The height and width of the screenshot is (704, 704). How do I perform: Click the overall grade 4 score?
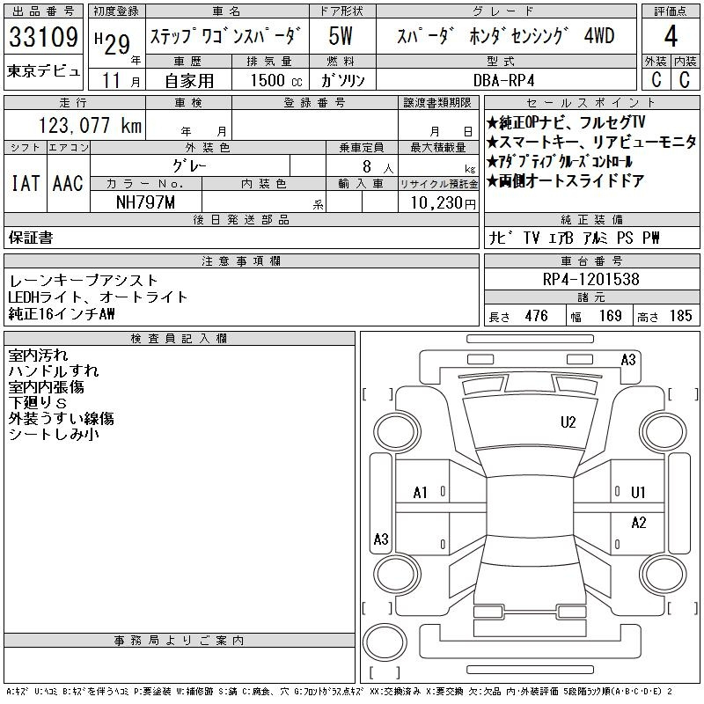[x=671, y=36]
